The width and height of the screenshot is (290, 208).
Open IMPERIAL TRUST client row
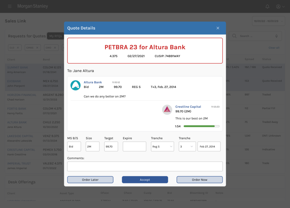coord(19,163)
